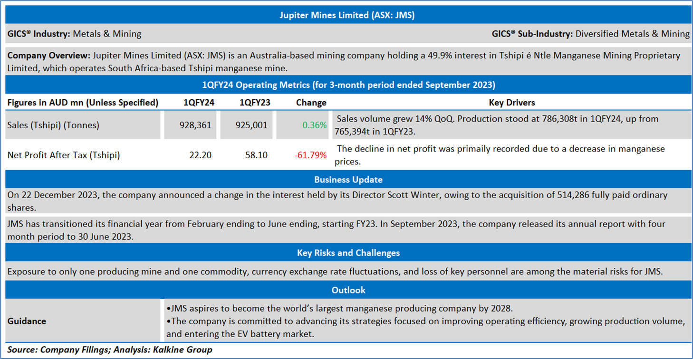Select the 'Figures in AUD mn (Unless Specified)' header cell

83,103
